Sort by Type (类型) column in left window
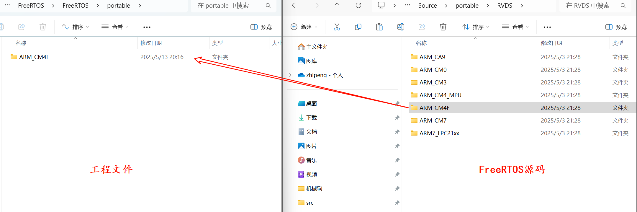 click(x=217, y=43)
